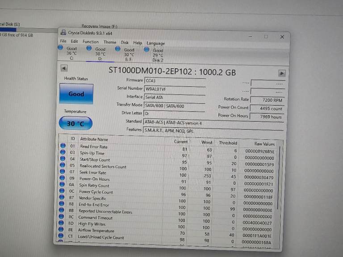
Task: Click the Threshold column header
Action: tap(228, 143)
